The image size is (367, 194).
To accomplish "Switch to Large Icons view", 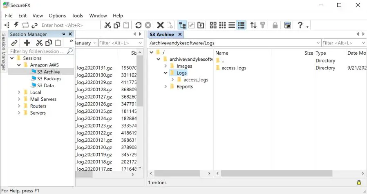I will point(213,25).
